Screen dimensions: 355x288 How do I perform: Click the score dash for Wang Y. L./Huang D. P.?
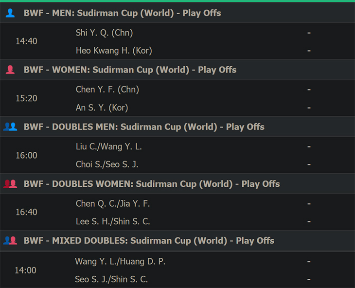point(309,262)
